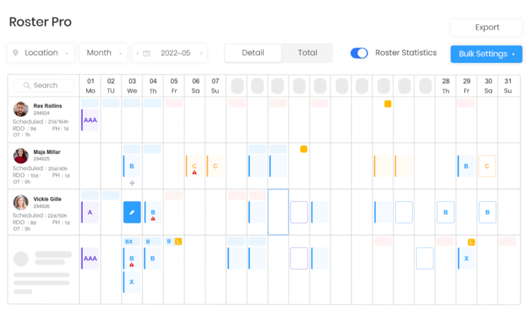Open the Bulk Settings menu
This screenshot has width=530, height=313.
pyautogui.click(x=486, y=54)
